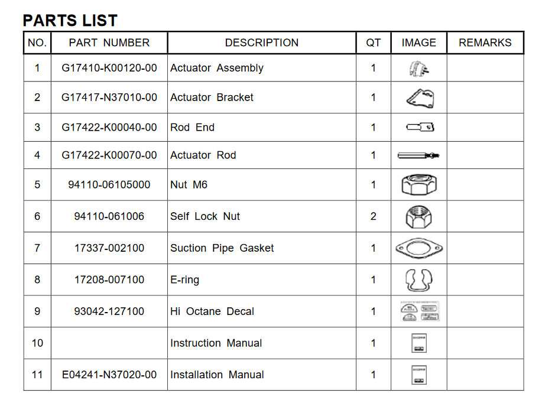Click the E-ring part image
Screen dimensions: 545x406
tap(419, 280)
